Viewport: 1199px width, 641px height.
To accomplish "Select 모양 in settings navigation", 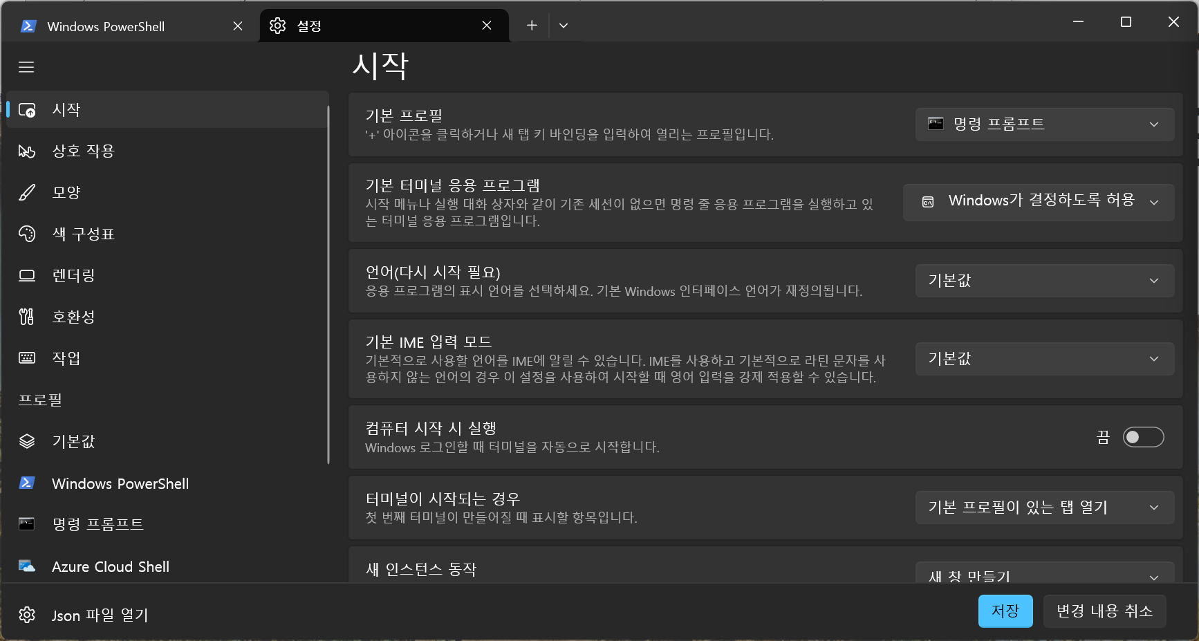I will 167,193.
